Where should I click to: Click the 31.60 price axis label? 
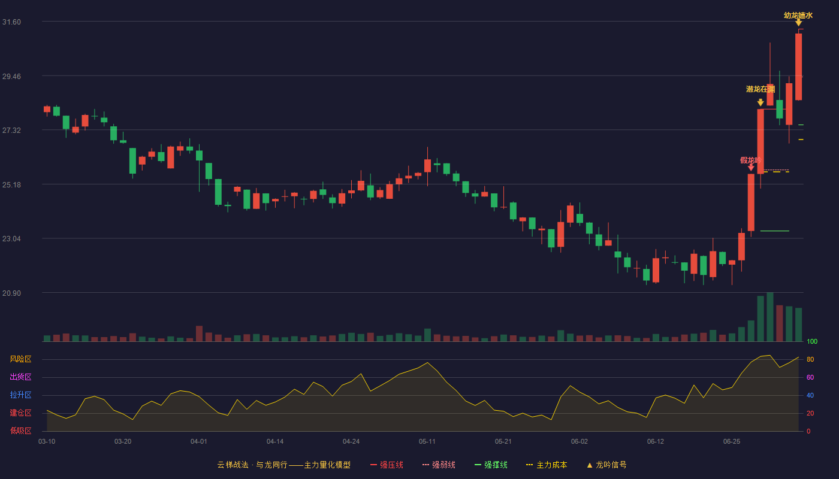[x=11, y=22]
